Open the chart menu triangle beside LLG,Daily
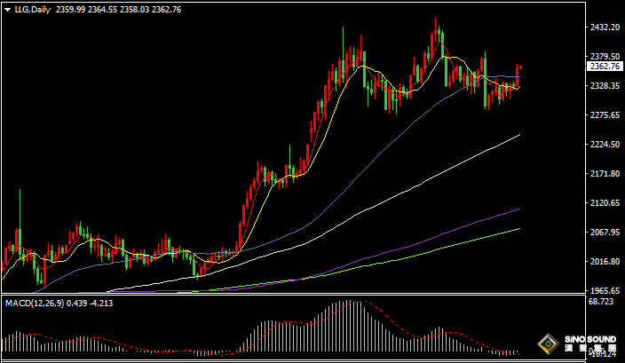 click(x=7, y=10)
